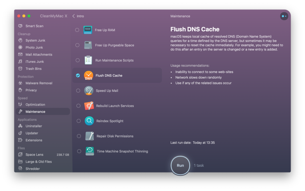Enable Repair Disk Permissions option
The image size is (305, 191).
tap(79, 136)
